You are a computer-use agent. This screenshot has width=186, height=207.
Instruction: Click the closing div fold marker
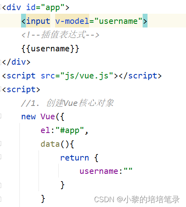coord(0,62)
